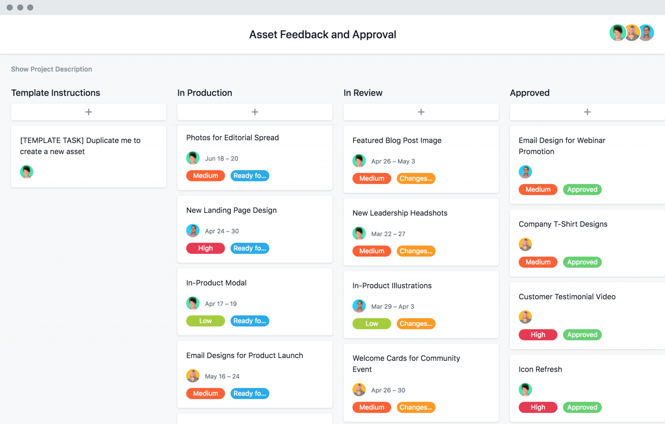The width and height of the screenshot is (665, 424).
Task: Click the plus icon under Approved
Action: point(587,112)
